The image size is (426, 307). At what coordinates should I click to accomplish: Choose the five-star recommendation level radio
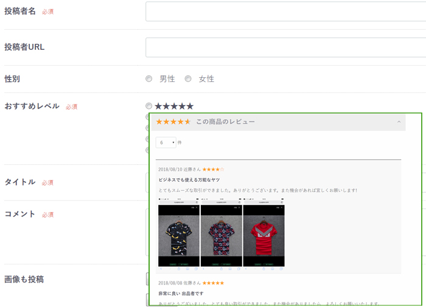click(x=148, y=106)
